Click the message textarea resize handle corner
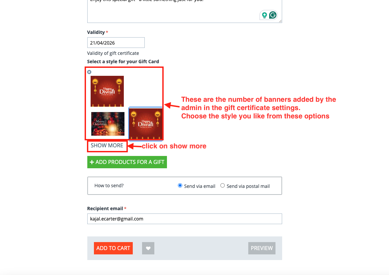This screenshot has height=275, width=389. coord(280,21)
